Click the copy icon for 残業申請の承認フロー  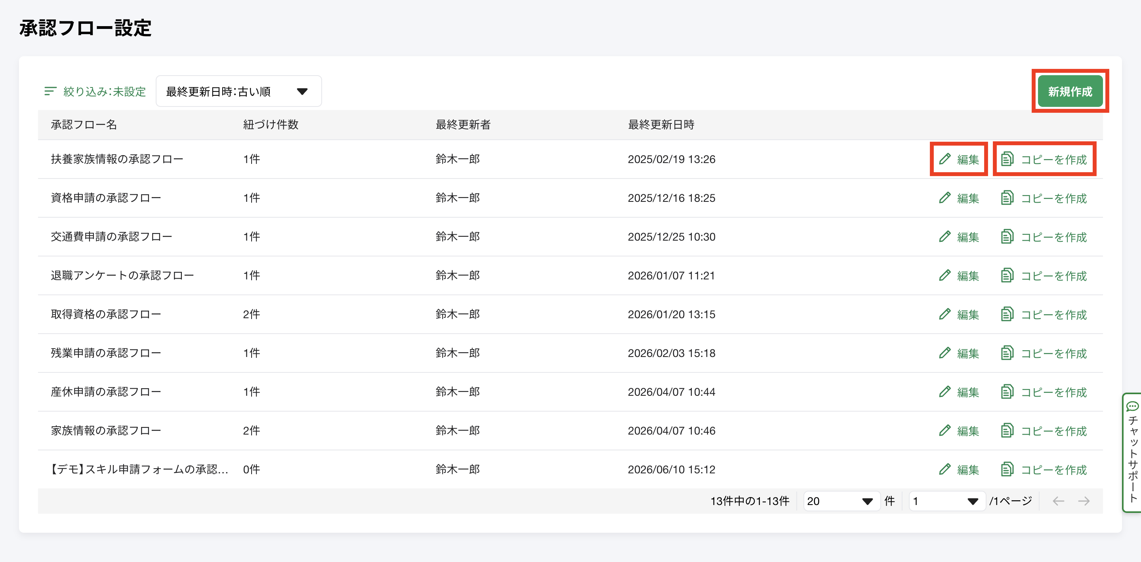1007,353
